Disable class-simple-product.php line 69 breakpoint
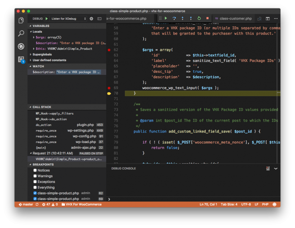 click(x=35, y=199)
